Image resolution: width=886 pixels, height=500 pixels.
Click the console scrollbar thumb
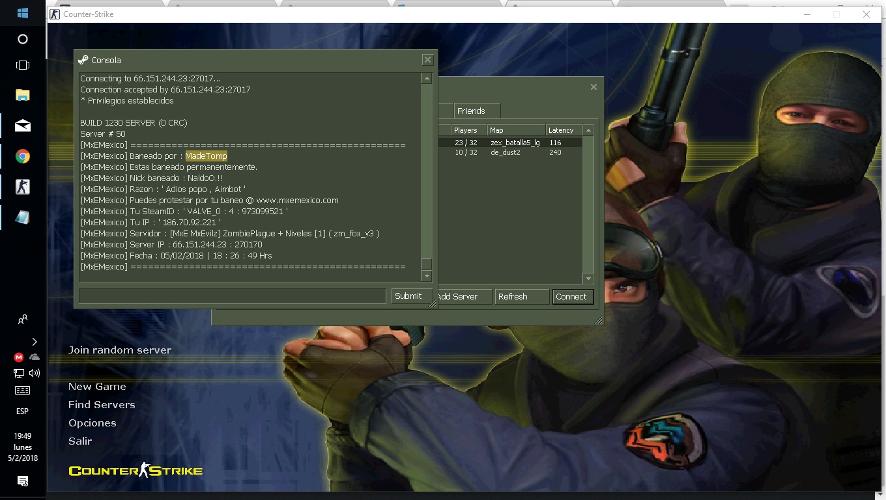[x=427, y=264]
